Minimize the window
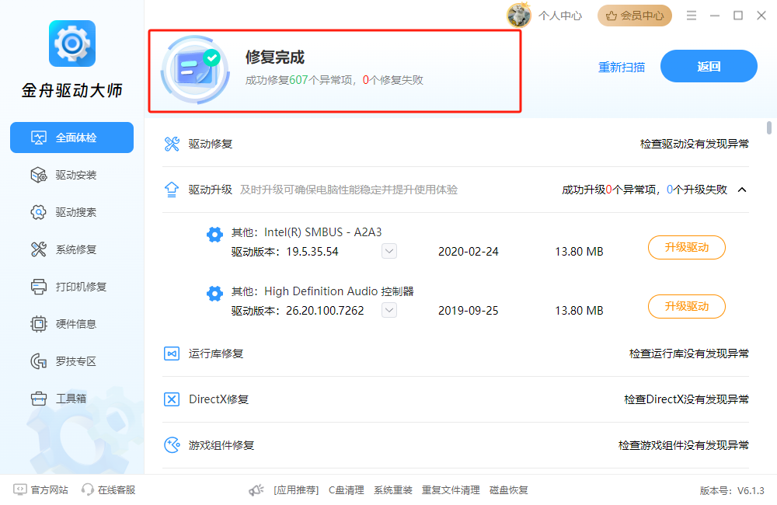The width and height of the screenshot is (777, 505). pos(715,16)
